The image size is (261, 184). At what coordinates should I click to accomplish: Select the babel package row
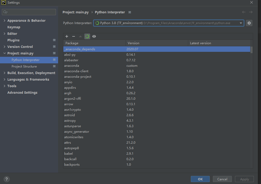pos(157,153)
